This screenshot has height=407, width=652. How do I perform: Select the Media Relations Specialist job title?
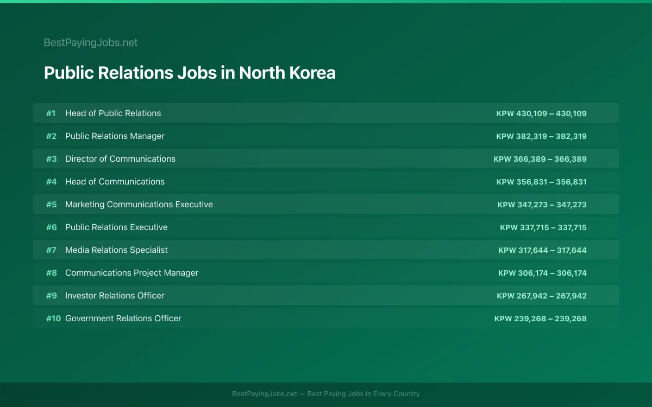pyautogui.click(x=116, y=250)
